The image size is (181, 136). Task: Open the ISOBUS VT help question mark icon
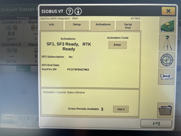click(69, 11)
